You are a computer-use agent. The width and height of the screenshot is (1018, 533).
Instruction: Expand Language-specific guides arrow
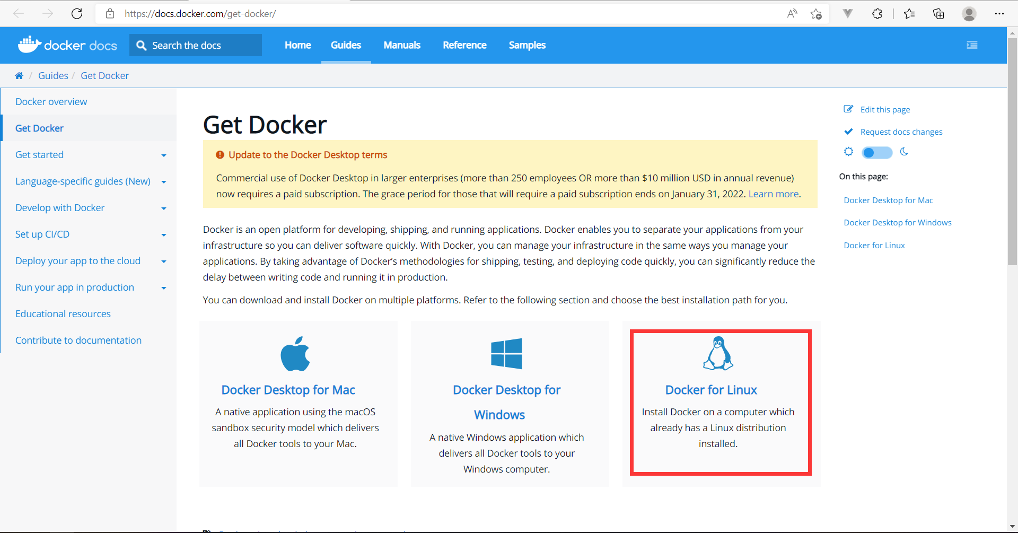click(x=164, y=182)
